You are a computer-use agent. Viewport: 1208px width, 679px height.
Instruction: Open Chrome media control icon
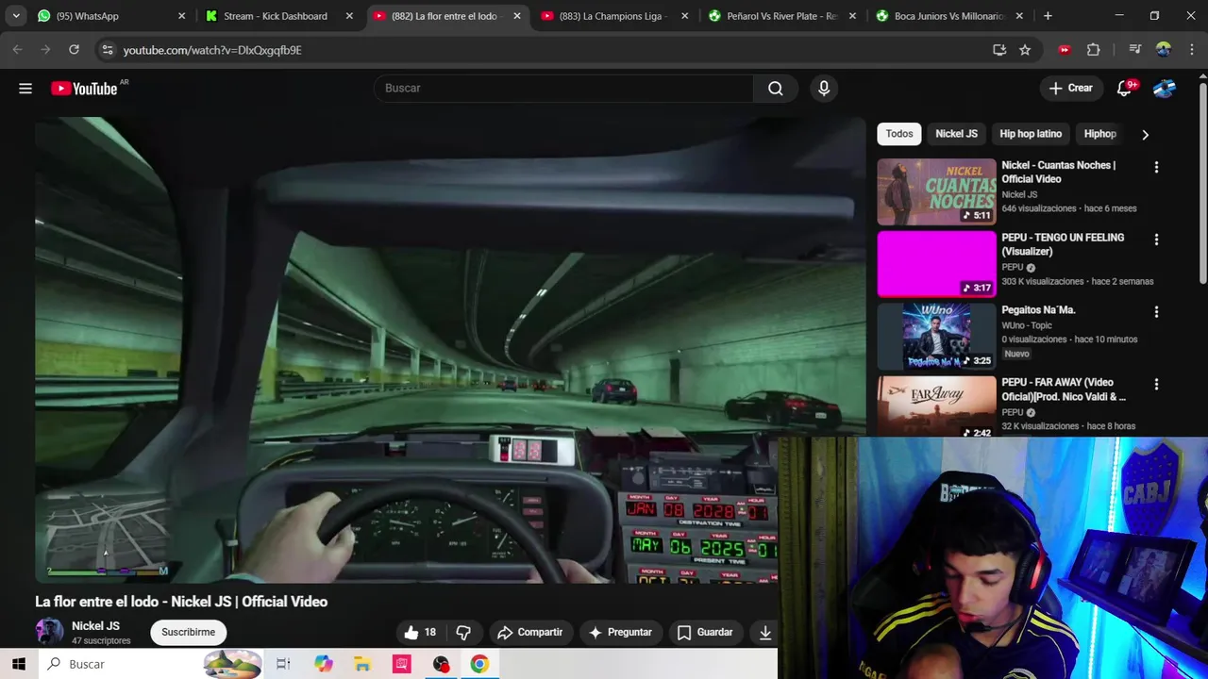click(1135, 50)
